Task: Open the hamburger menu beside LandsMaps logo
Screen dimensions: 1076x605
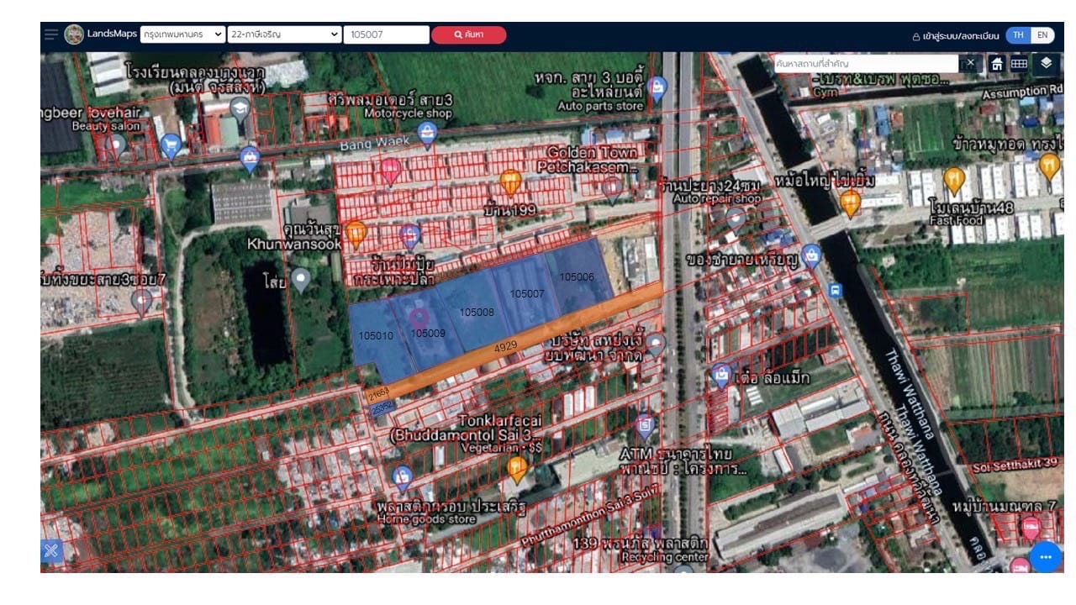Action: click(51, 34)
